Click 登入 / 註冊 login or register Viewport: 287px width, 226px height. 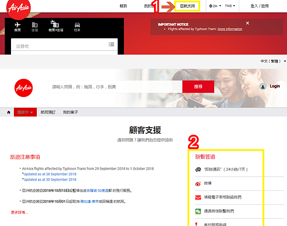[x=260, y=6]
